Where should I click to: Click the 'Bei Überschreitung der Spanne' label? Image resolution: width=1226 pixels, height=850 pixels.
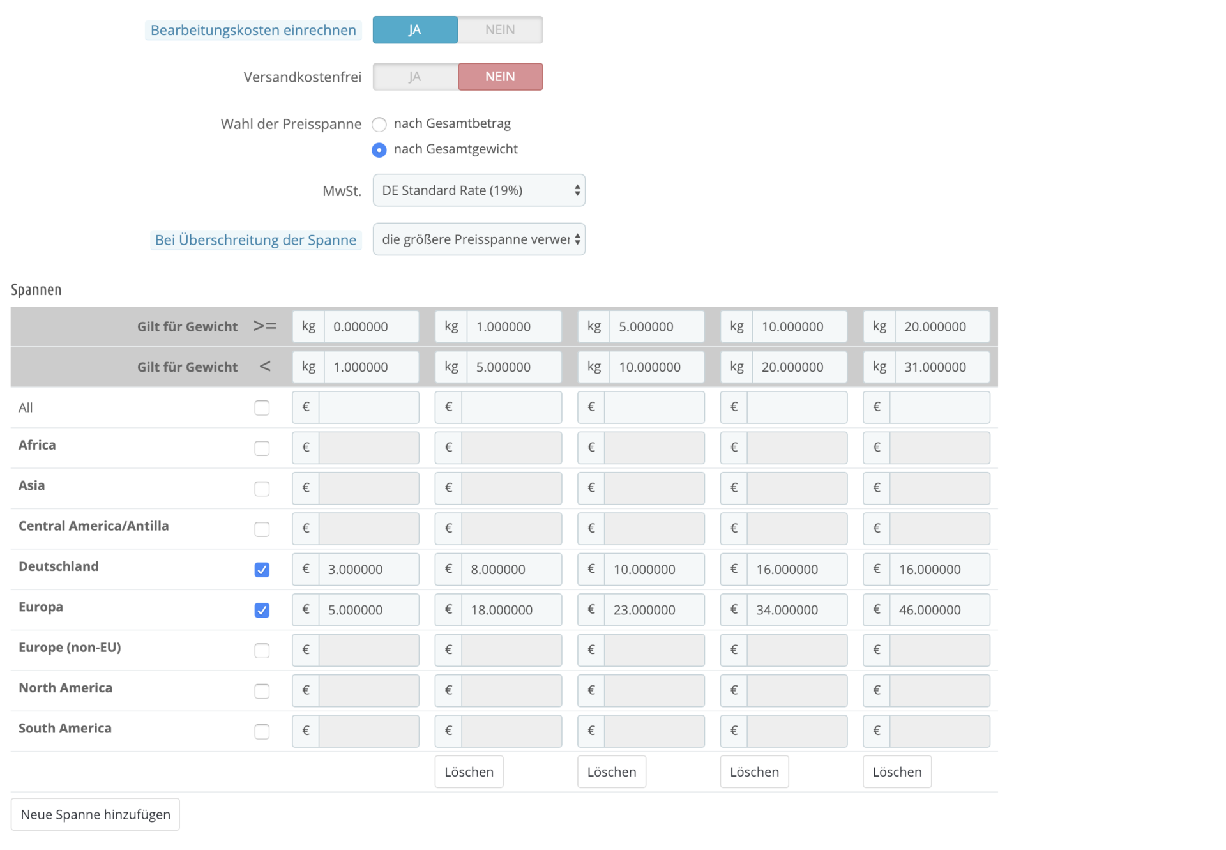click(x=255, y=240)
